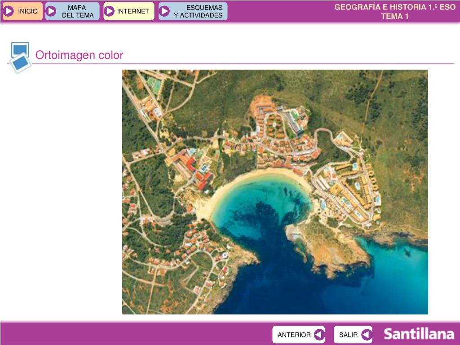Go to INICIO home button

22,11
